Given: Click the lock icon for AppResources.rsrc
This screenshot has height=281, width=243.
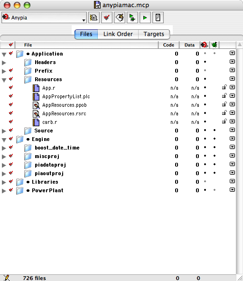Looking at the screenshot, I should 224,112.
